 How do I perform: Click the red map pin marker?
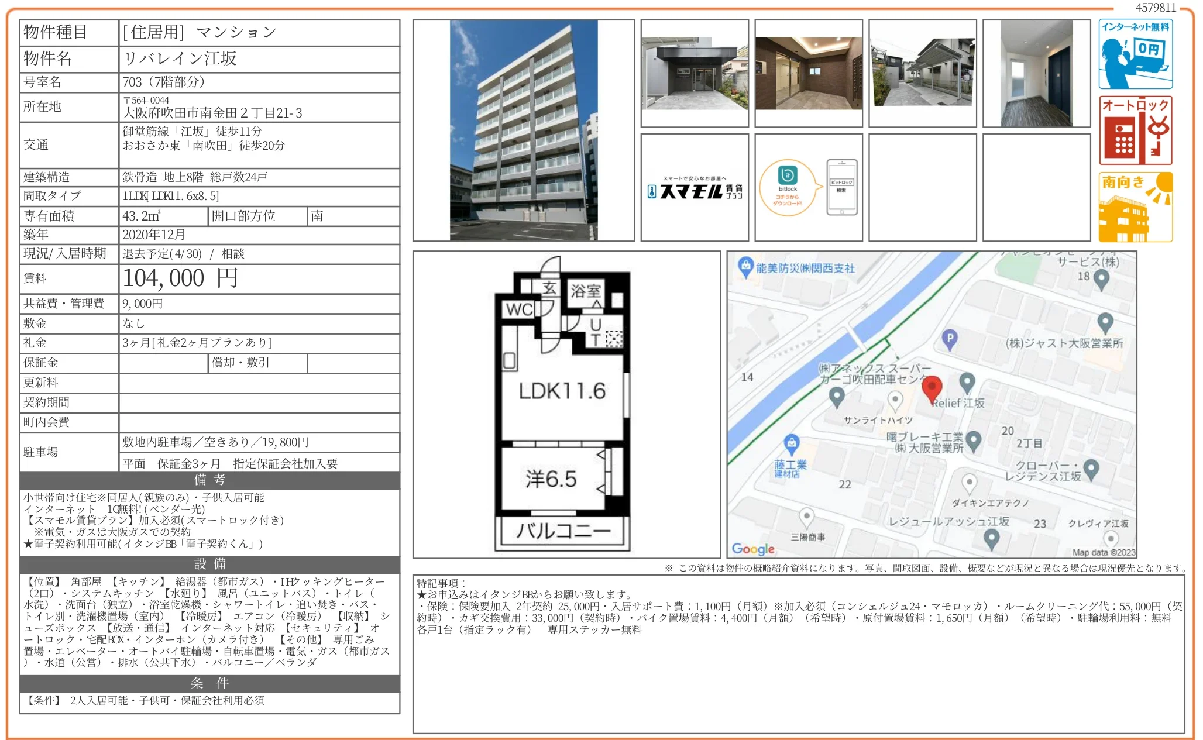click(x=932, y=387)
